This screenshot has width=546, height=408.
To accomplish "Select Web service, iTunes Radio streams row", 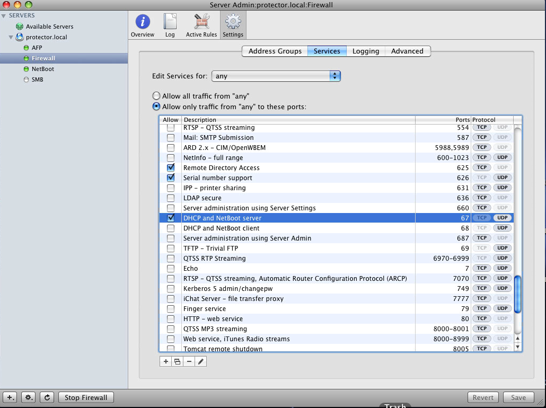I will [x=336, y=339].
